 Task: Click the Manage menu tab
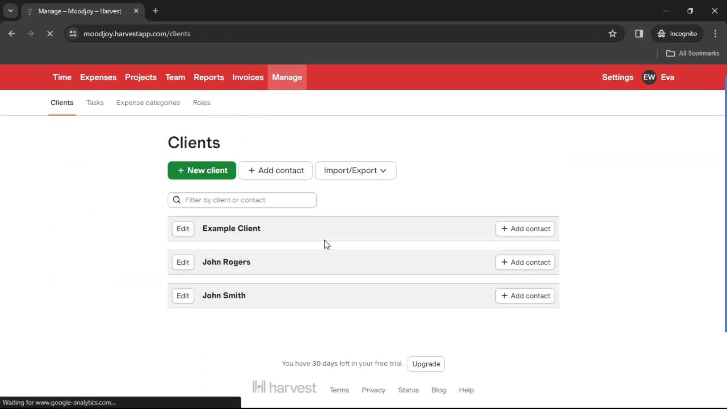pyautogui.click(x=288, y=77)
